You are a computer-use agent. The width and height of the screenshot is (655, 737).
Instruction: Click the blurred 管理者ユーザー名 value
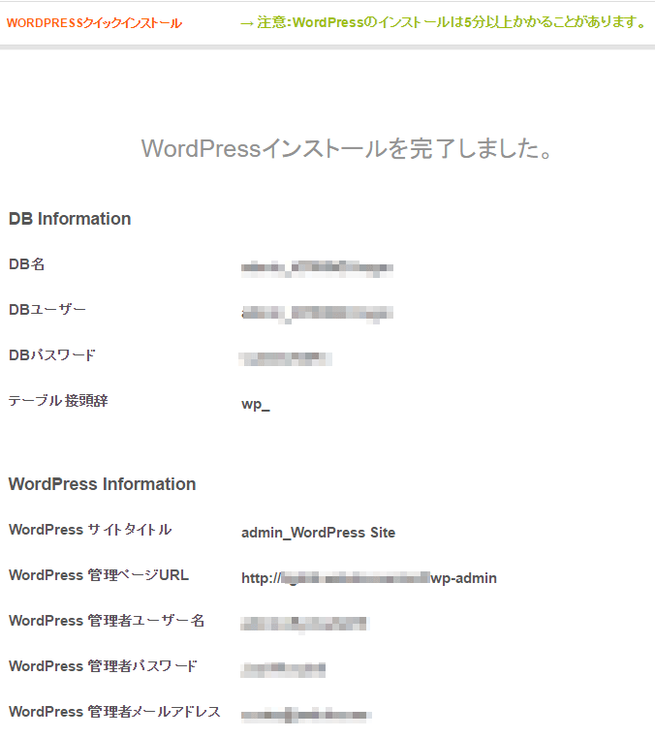click(303, 625)
